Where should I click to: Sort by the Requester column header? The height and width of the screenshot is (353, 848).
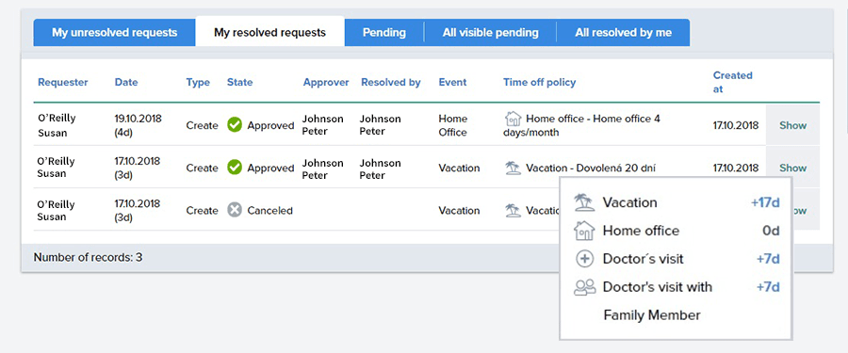(x=63, y=82)
